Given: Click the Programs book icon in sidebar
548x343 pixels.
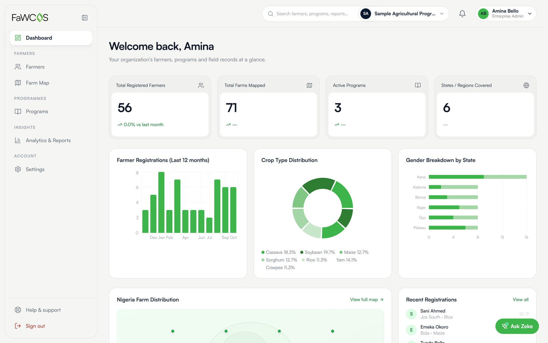Looking at the screenshot, I should 18,111.
